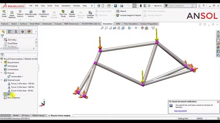220x123 pixels.
Task: Open the File menu
Action: tap(31, 6)
